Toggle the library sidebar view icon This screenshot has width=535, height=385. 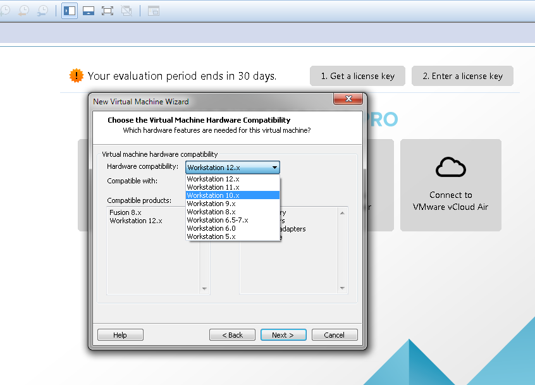(70, 11)
